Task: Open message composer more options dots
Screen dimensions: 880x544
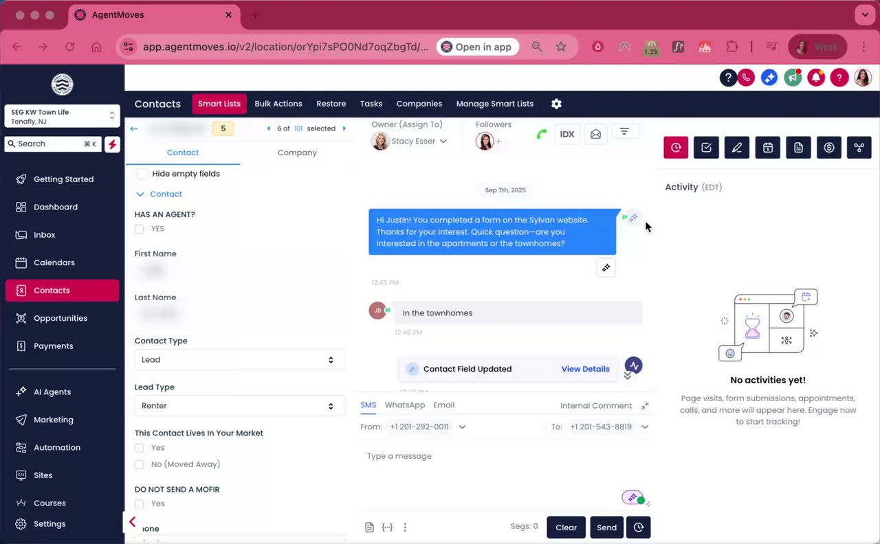Action: [405, 528]
